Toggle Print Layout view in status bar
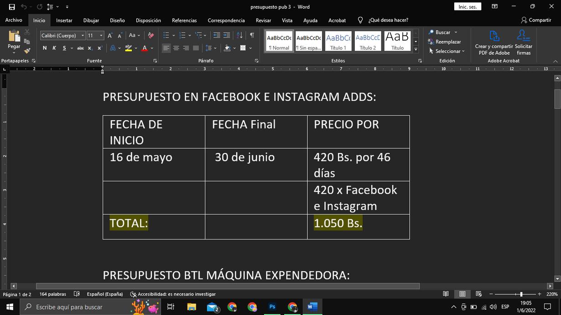Screen dimensions: 561x315 [462, 294]
